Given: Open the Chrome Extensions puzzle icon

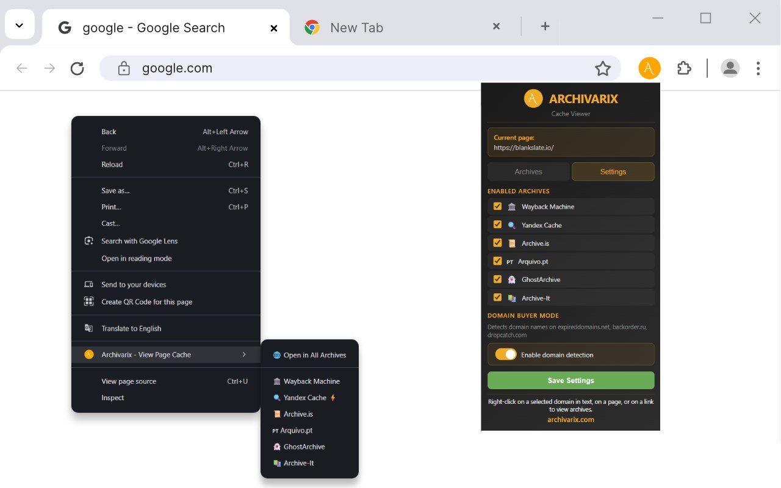Looking at the screenshot, I should click(x=684, y=68).
